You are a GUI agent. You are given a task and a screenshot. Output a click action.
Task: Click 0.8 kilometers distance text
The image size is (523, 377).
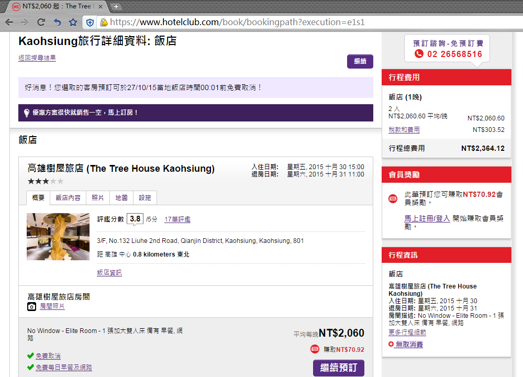pos(154,254)
